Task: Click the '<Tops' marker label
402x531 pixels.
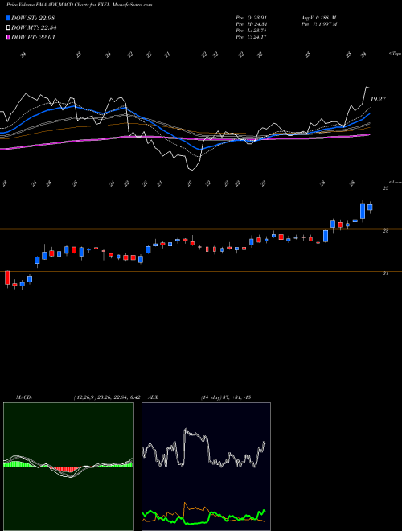Action: coord(395,54)
